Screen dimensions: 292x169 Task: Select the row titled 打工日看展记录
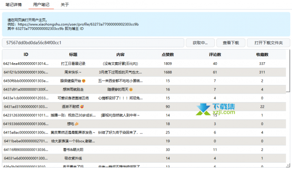point(144,64)
